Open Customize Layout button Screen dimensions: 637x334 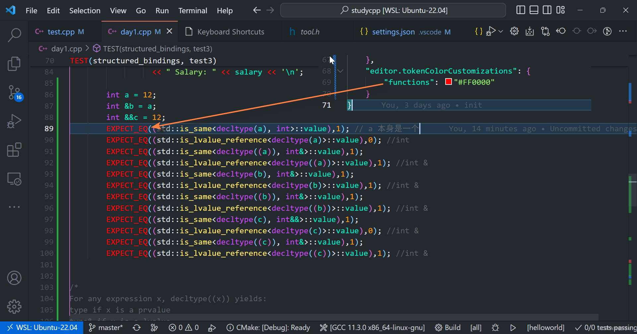561,10
